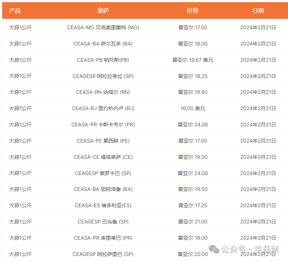Select the CEAGESP 阿拉拉夸拉 (SP) cell
The width and height of the screenshot is (288, 261).
[103, 76]
